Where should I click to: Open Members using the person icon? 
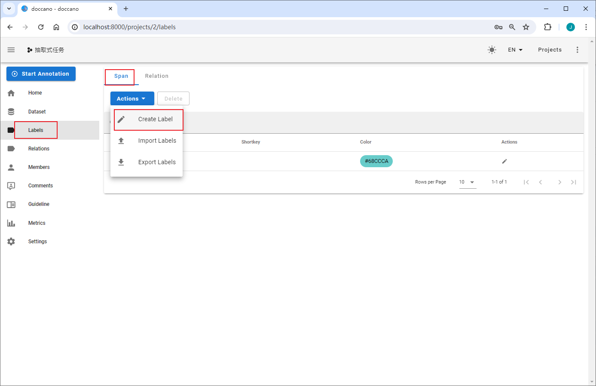(11, 167)
